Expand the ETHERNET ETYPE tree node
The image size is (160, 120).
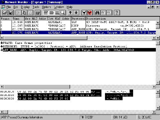pos(2,46)
